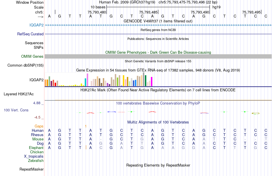The image size is (272, 176).
Task: Click the H3K27Ac Mark track title
Action: (x=158, y=90)
